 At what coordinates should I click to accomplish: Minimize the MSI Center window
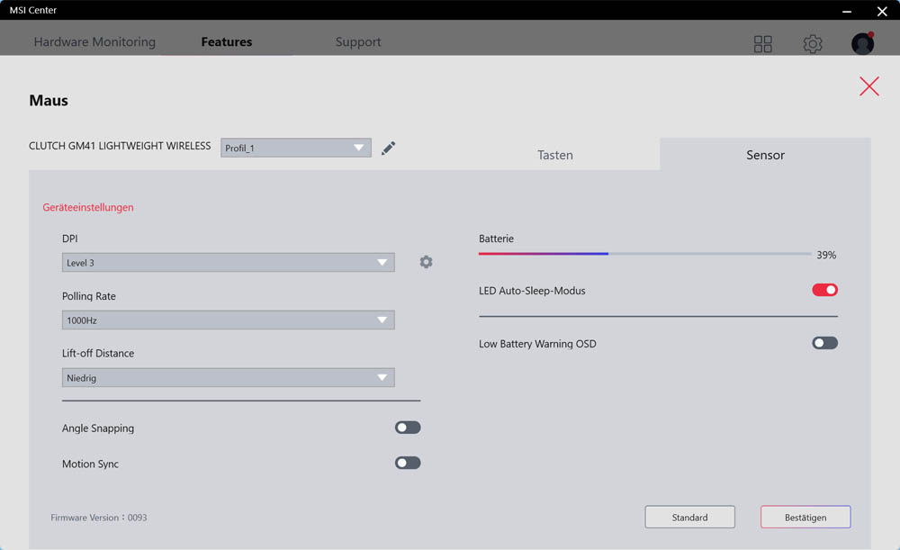pyautogui.click(x=847, y=11)
